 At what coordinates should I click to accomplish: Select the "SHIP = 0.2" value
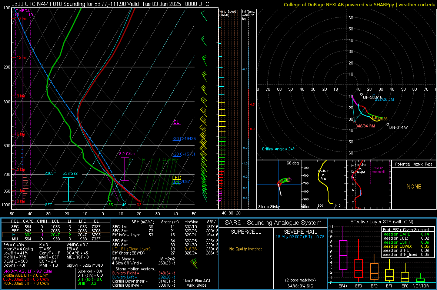[87, 283]
